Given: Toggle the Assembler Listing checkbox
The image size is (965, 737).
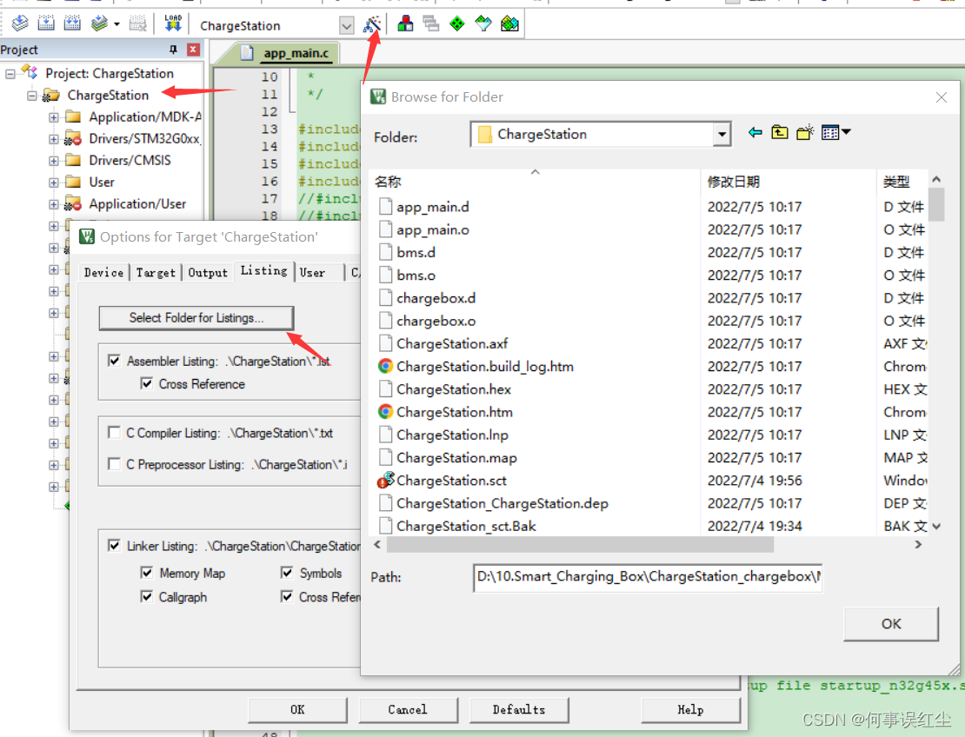Looking at the screenshot, I should click(x=114, y=361).
